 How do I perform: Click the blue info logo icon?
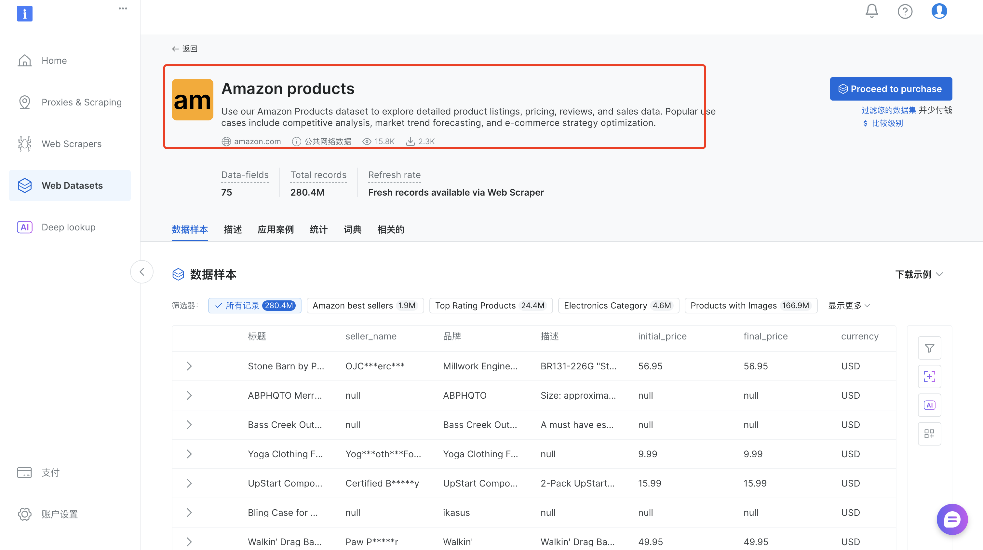tap(24, 14)
